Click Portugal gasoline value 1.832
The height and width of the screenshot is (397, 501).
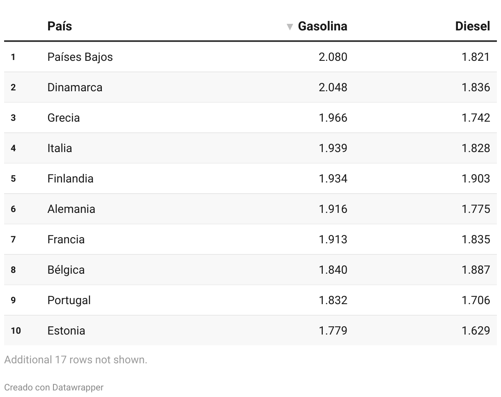[333, 300]
